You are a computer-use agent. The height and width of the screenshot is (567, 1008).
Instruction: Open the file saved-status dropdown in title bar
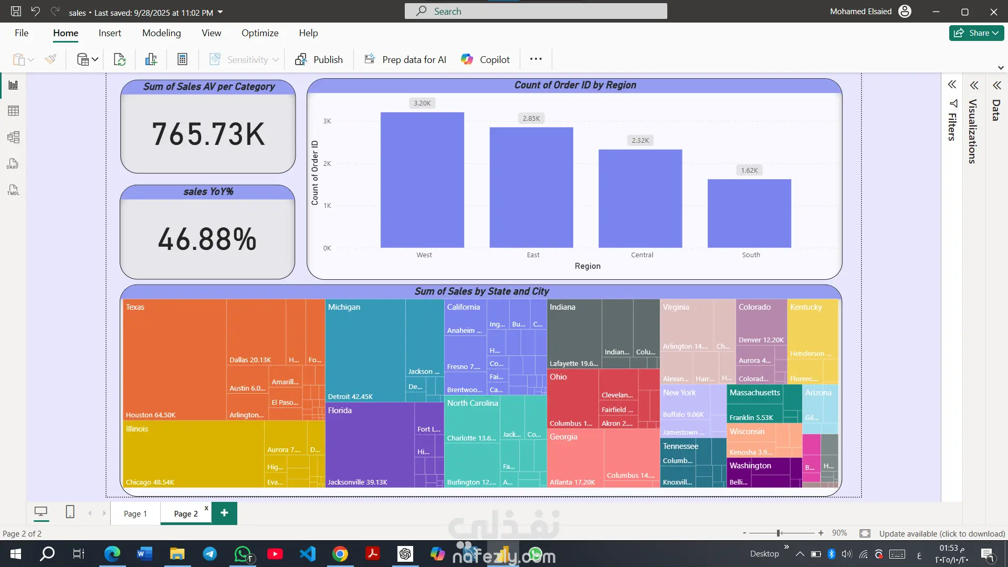pyautogui.click(x=220, y=12)
